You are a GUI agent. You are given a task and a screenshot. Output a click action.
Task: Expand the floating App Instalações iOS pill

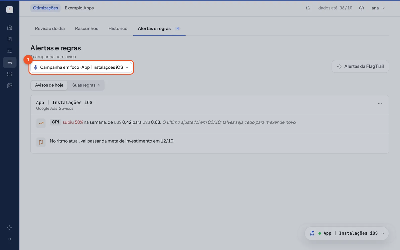click(x=346, y=233)
